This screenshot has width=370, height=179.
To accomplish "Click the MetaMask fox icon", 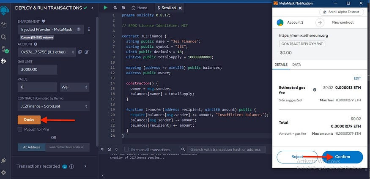I will (275, 3).
